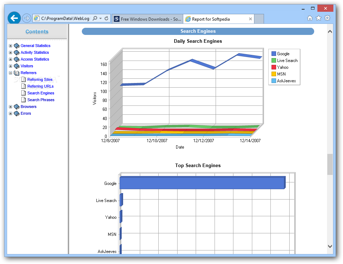Screen dimensions: 343x264
Task: Click the page icon beside Referring URLs
Action: tap(23, 86)
